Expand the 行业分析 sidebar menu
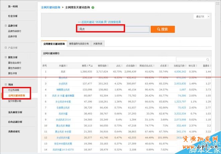Screen dimensions: 221x154 point(13,16)
